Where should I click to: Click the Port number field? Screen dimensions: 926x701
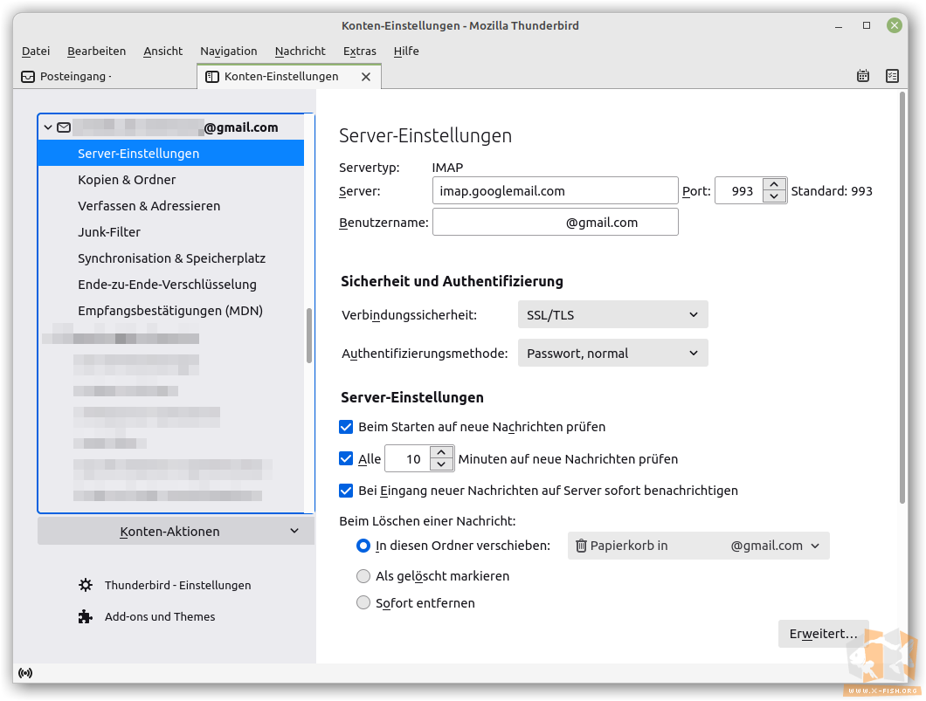click(739, 190)
